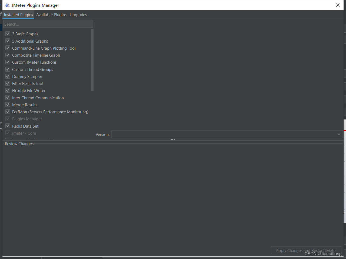Select the 3 Basic Graphs list entry
This screenshot has width=346, height=259.
click(x=25, y=34)
